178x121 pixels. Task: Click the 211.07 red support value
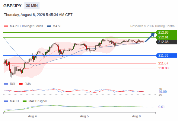pos(163,63)
